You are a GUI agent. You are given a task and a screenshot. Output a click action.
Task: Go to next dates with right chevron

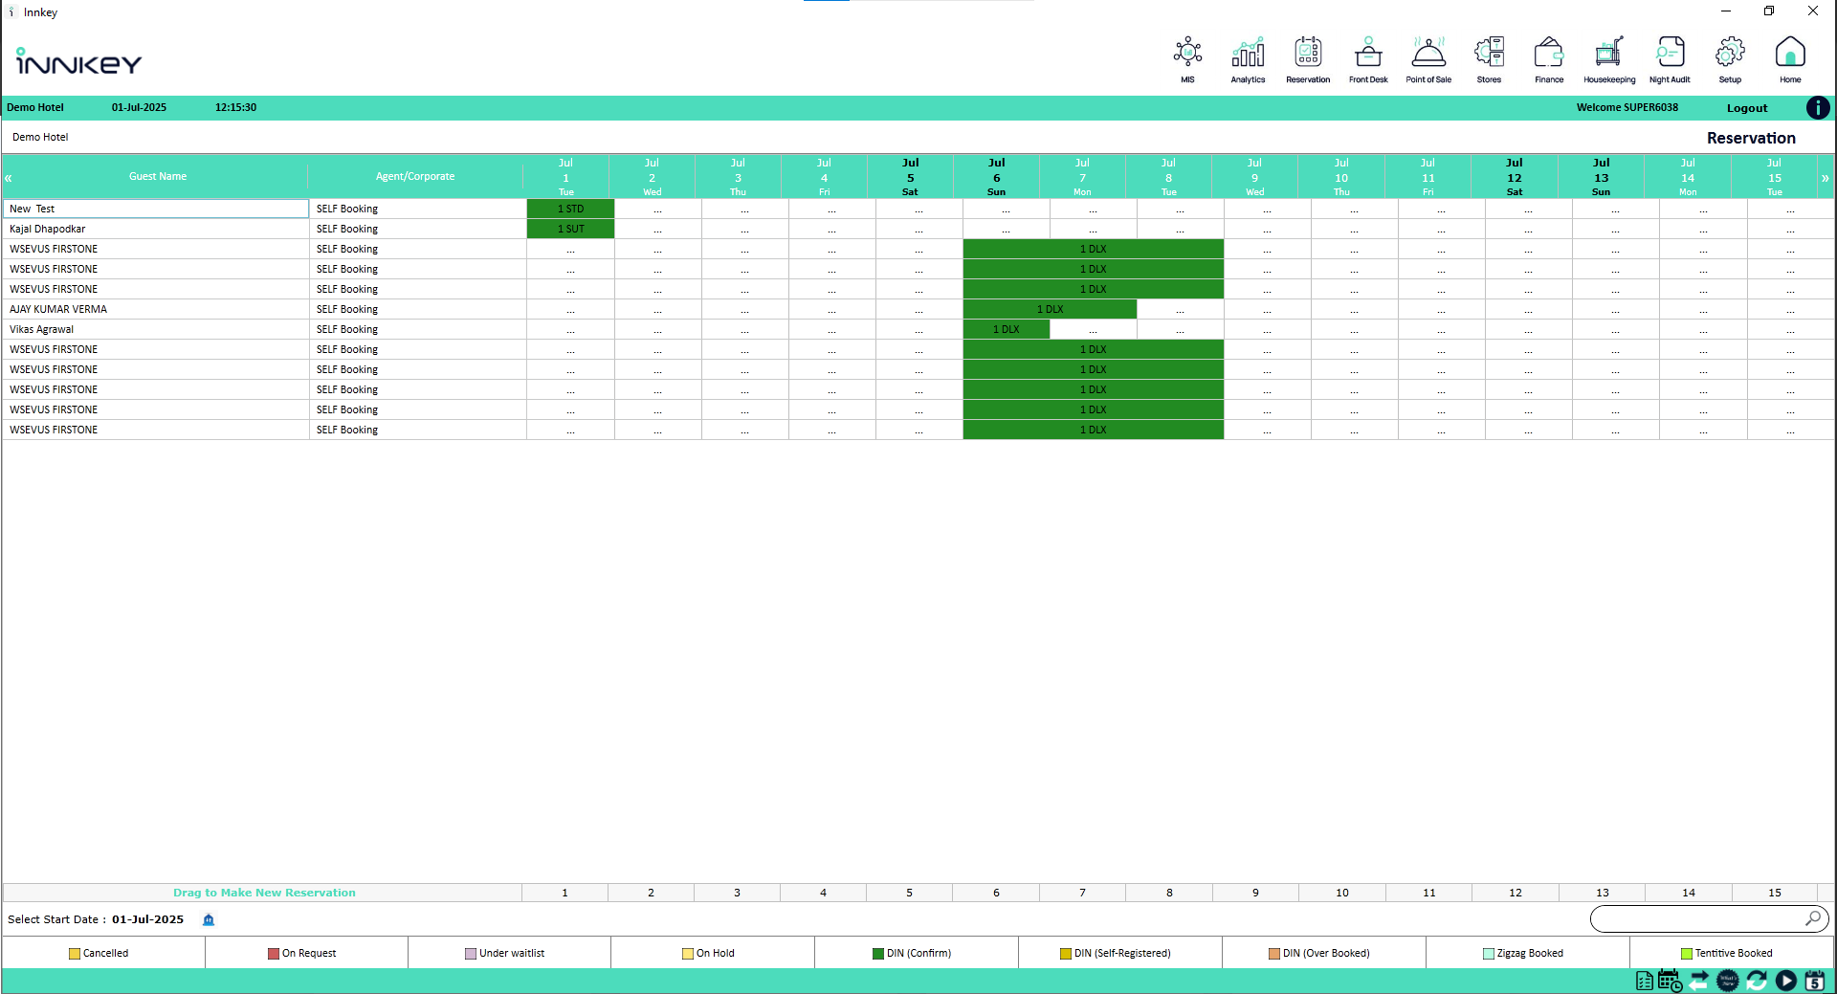pyautogui.click(x=1826, y=178)
